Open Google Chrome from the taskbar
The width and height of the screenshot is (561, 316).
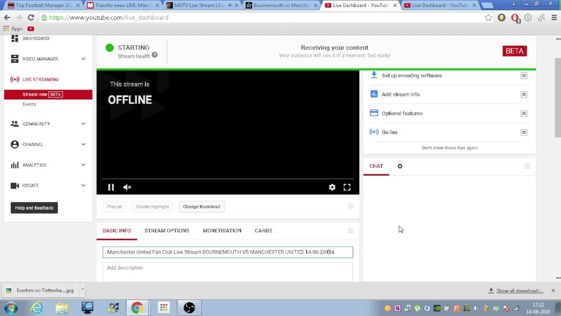(137, 308)
